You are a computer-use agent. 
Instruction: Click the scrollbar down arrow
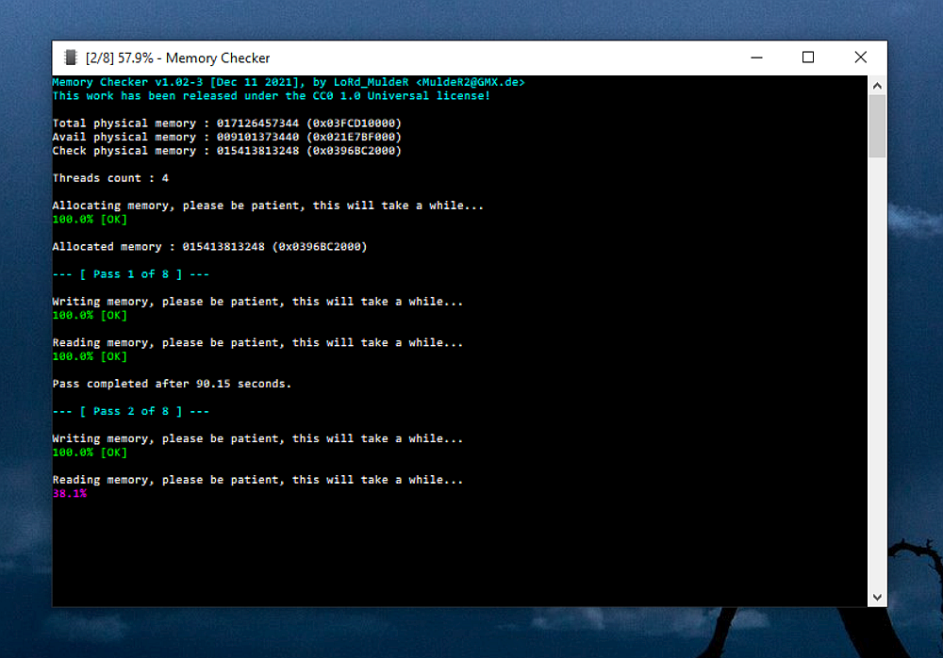(877, 598)
